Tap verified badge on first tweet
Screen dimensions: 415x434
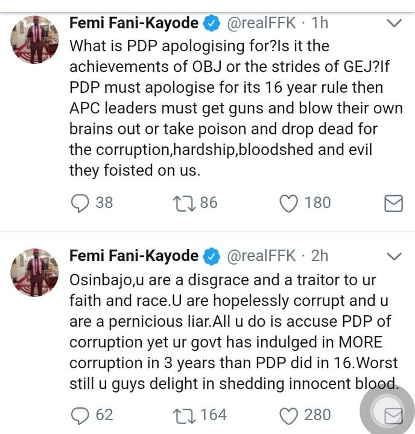coord(211,24)
